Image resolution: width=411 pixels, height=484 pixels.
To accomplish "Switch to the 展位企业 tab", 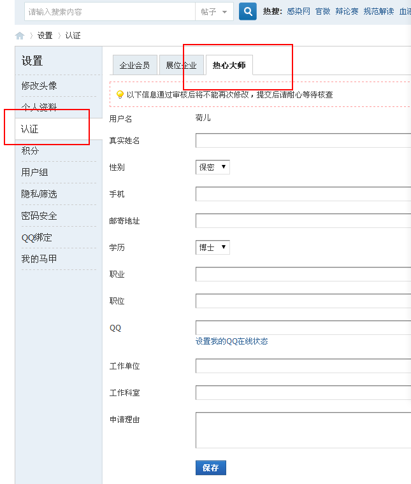I will [x=182, y=66].
